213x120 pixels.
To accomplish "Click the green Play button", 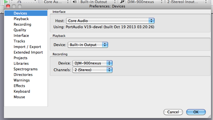I will click(x=6, y=2).
